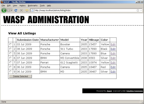Click the Delete Selected button

[20, 76]
